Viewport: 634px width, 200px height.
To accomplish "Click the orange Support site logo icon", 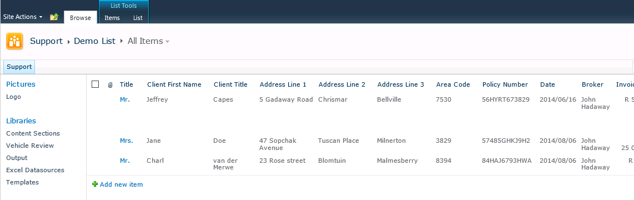I will click(x=14, y=41).
